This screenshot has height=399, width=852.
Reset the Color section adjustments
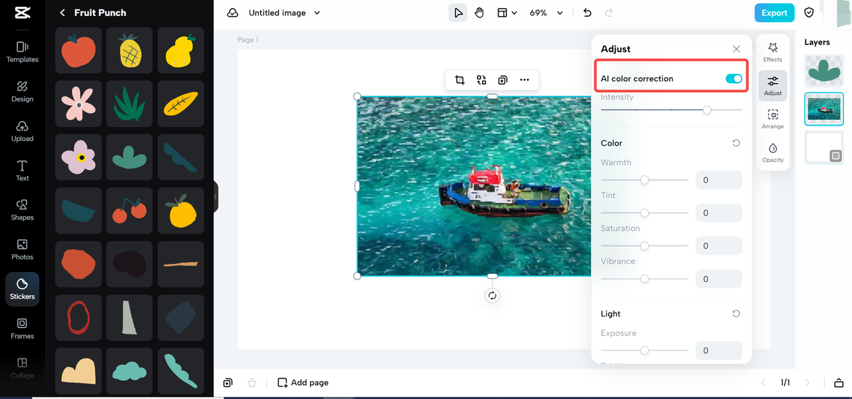[x=736, y=143]
